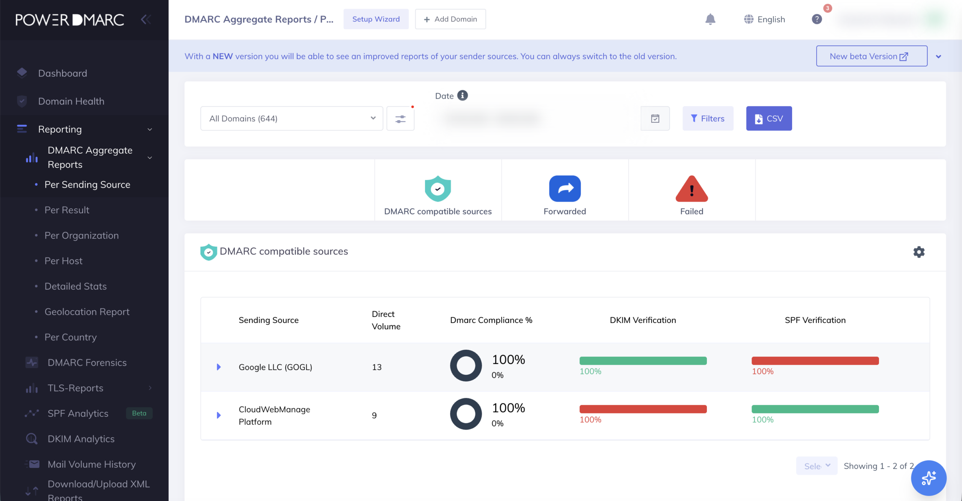Viewport: 962px width, 501px height.
Task: Click the Dmarc Compliance % column header
Action: tap(491, 320)
